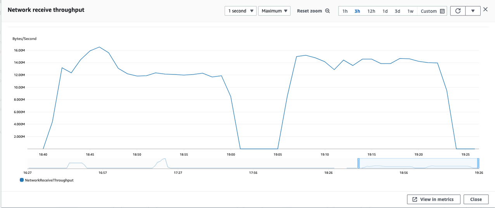Click the Network receive throughput title

(x=46, y=10)
